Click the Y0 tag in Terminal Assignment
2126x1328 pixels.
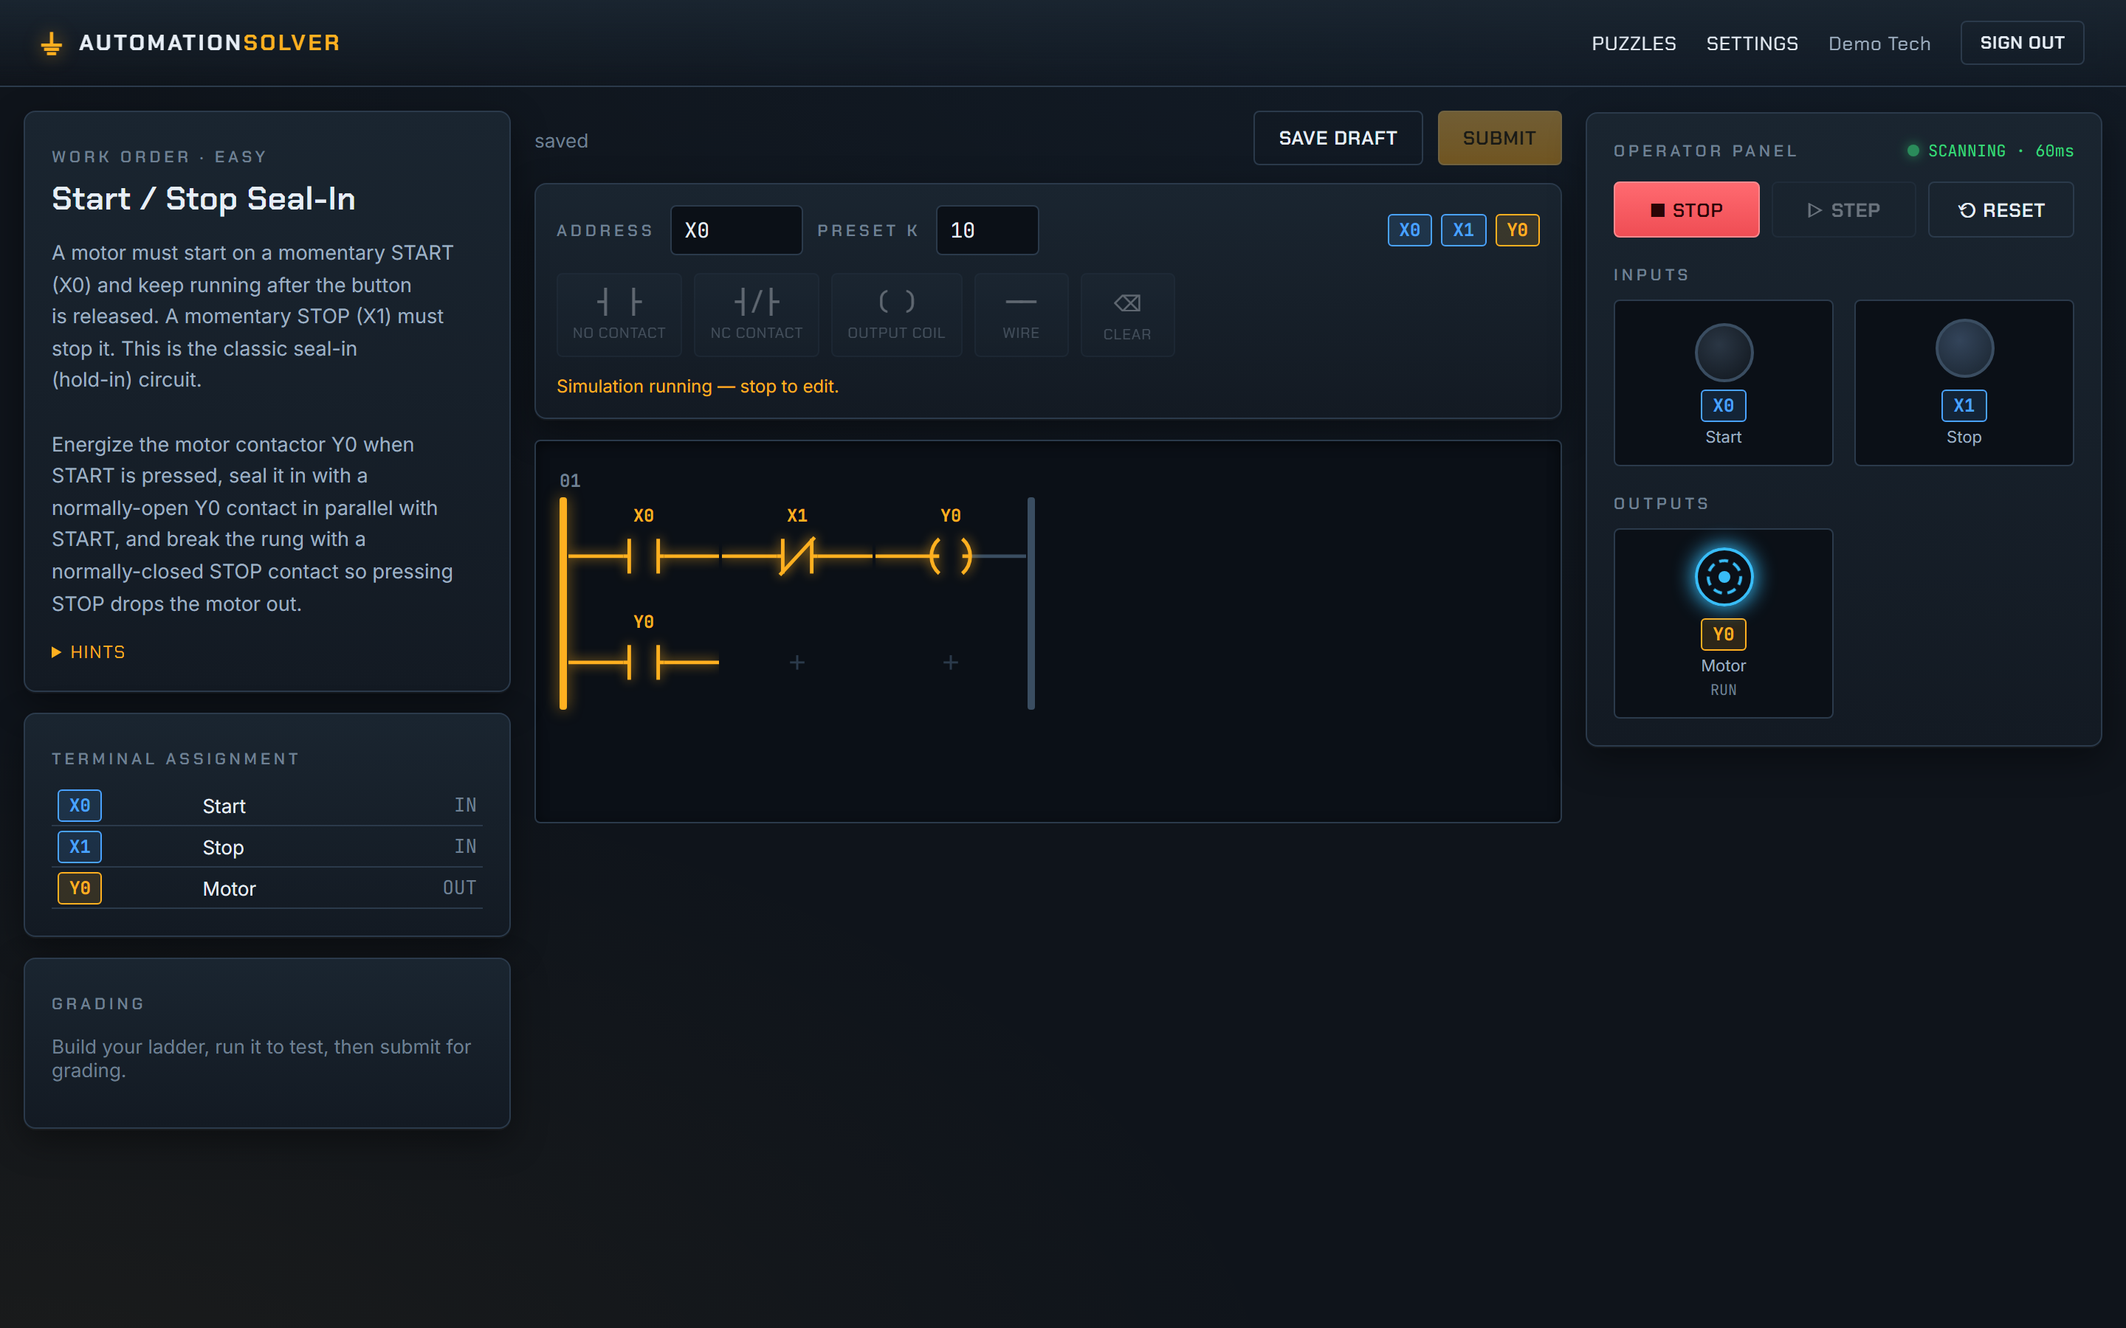(80, 888)
